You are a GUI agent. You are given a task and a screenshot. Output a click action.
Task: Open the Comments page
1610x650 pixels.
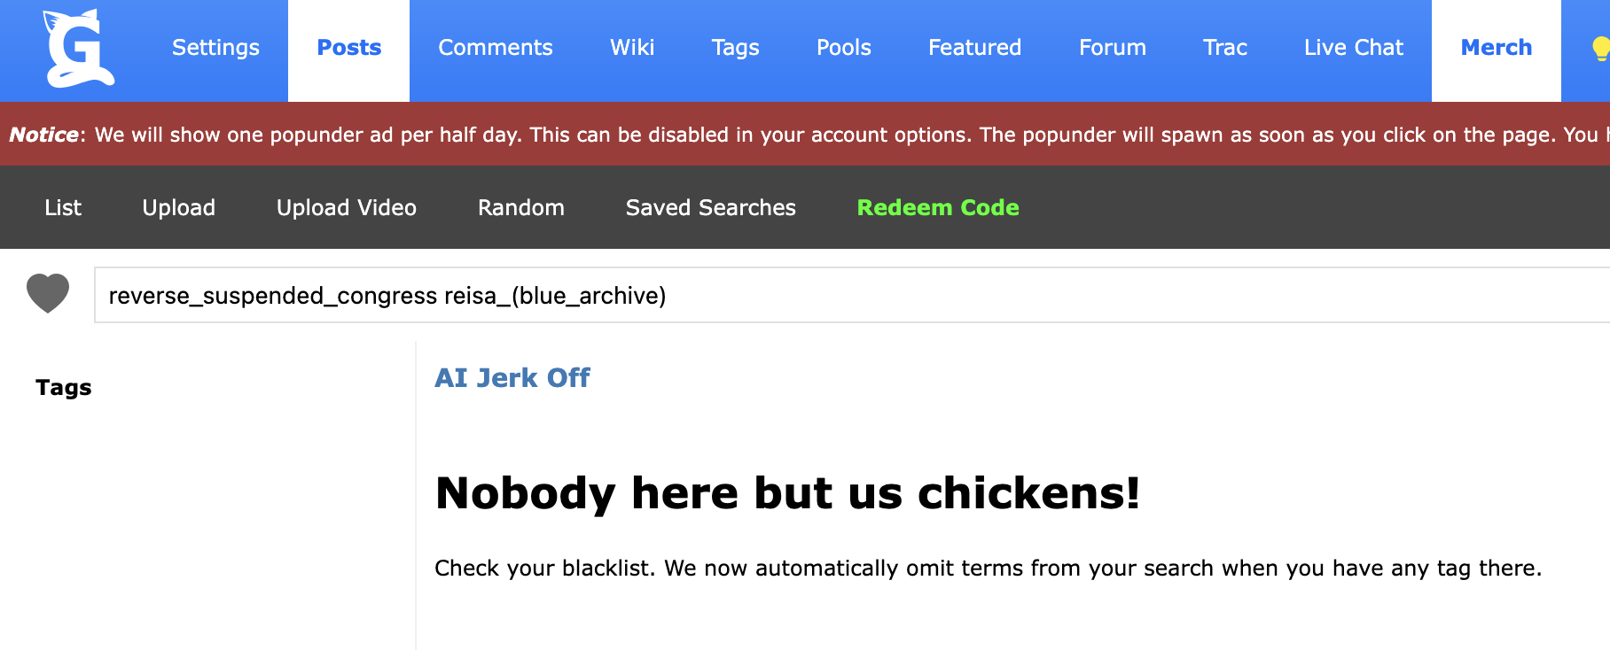tap(496, 48)
